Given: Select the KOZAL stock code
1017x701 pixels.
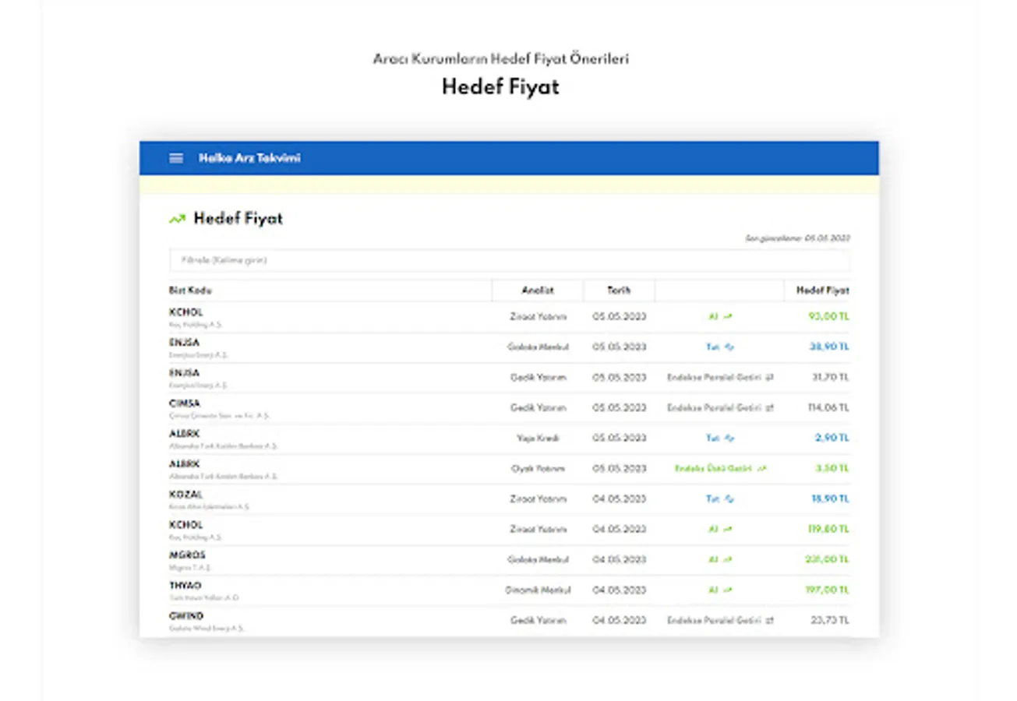Looking at the screenshot, I should pos(185,495).
